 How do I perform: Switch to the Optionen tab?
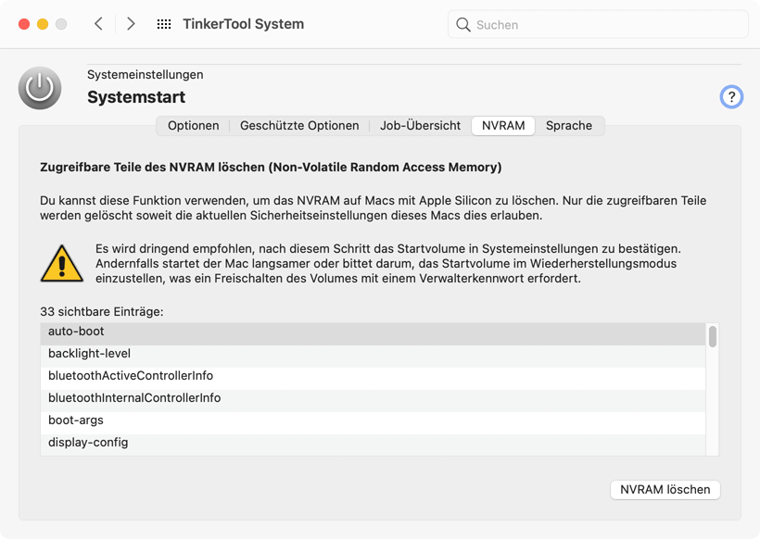pyautogui.click(x=194, y=126)
